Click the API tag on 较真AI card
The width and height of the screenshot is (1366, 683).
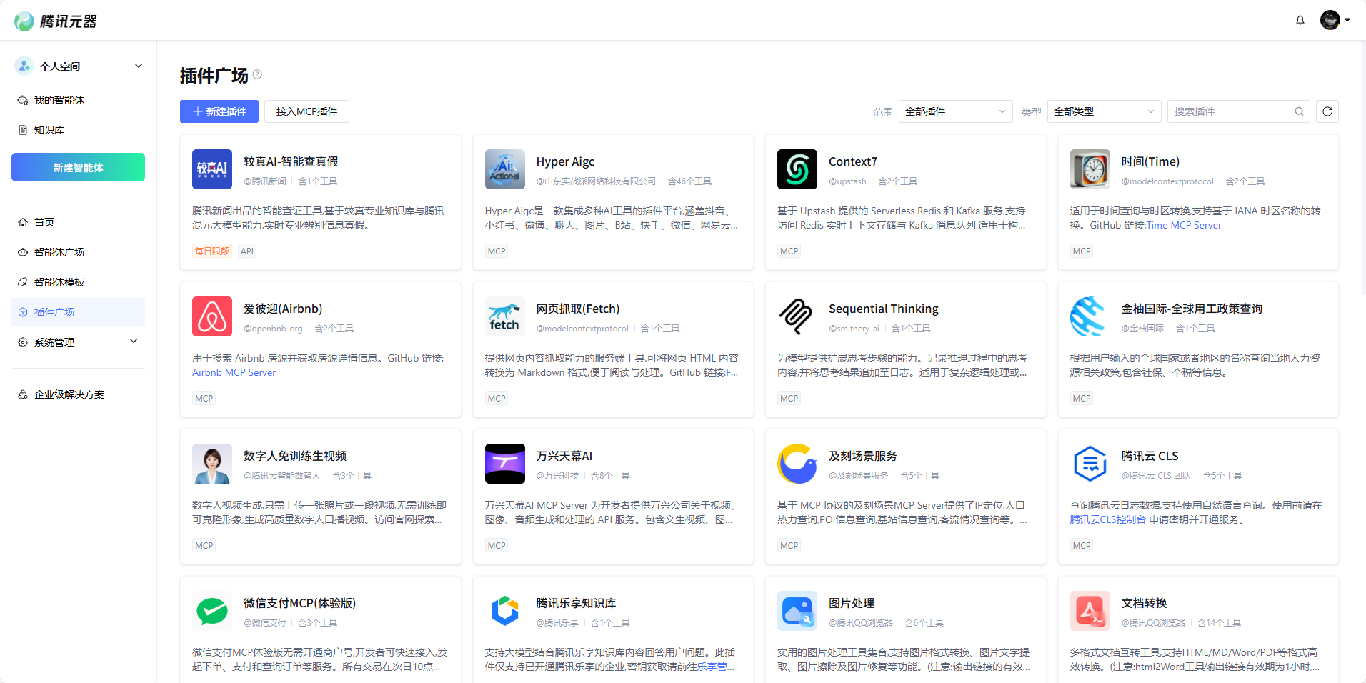[247, 251]
